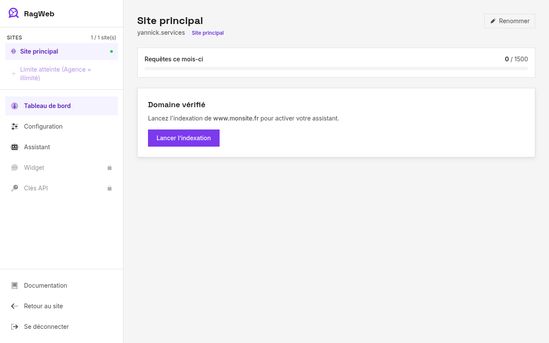Click the Retour au site arrow icon
The width and height of the screenshot is (549, 343).
(x=15, y=306)
